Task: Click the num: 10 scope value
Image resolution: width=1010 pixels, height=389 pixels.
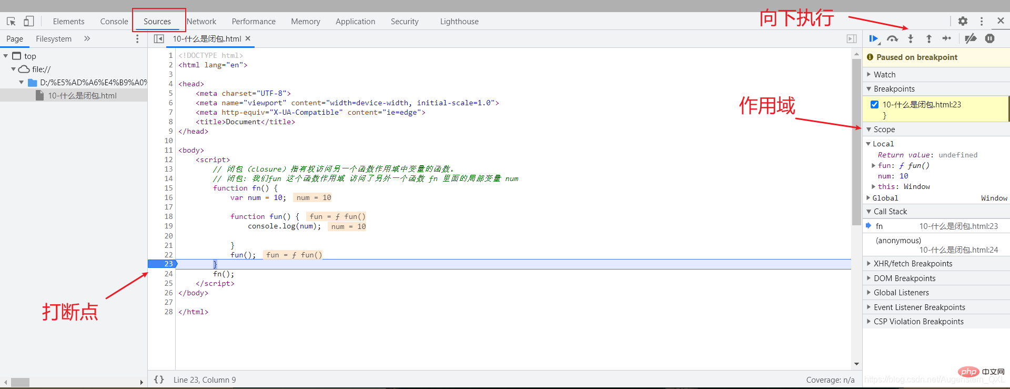Action: [x=893, y=176]
